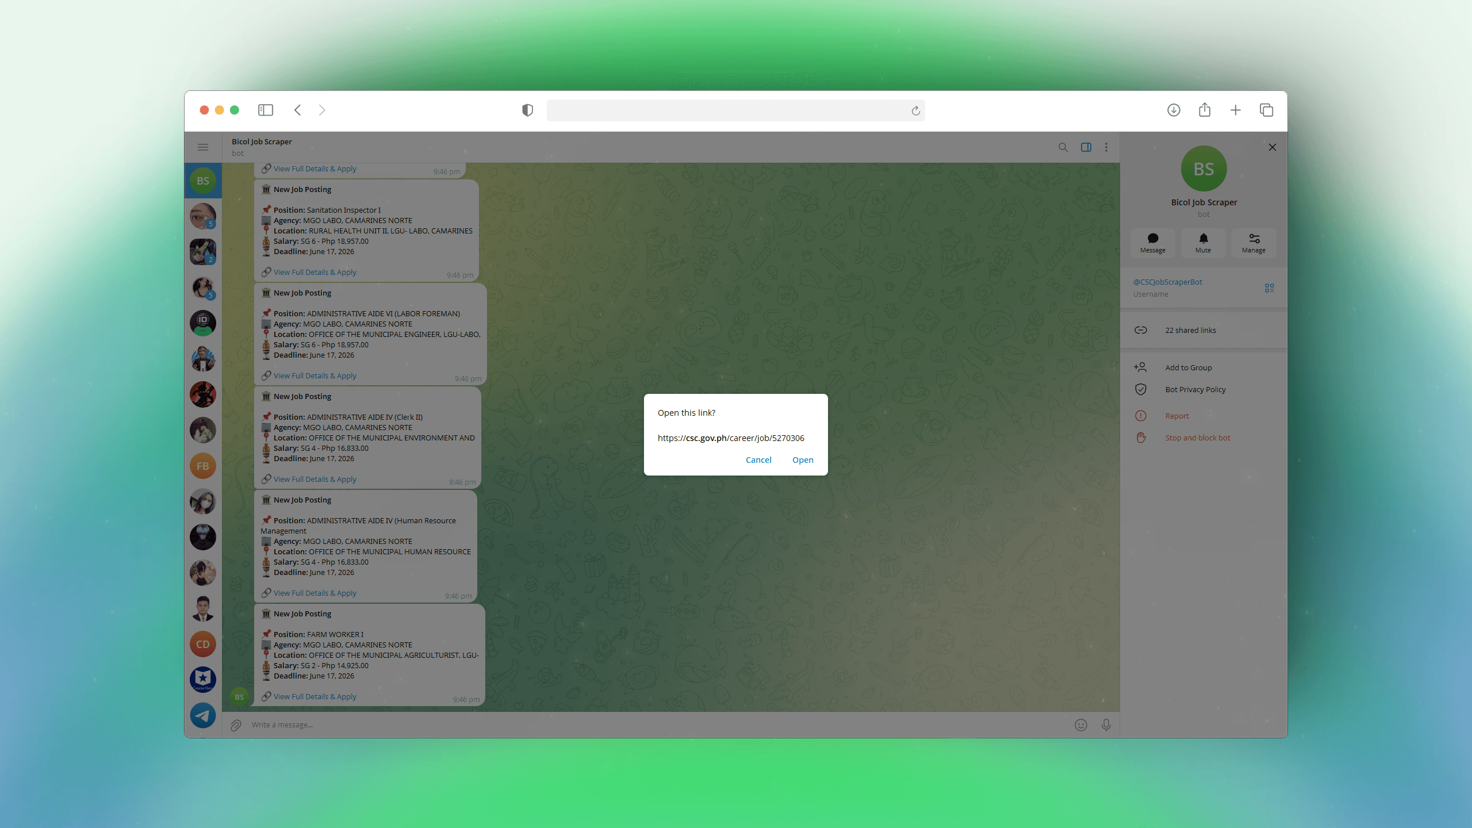
Task: Open a new browser tab
Action: click(x=1235, y=110)
